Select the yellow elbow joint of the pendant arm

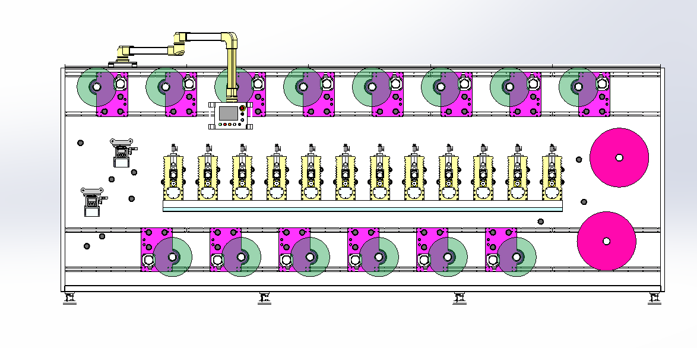tap(231, 40)
